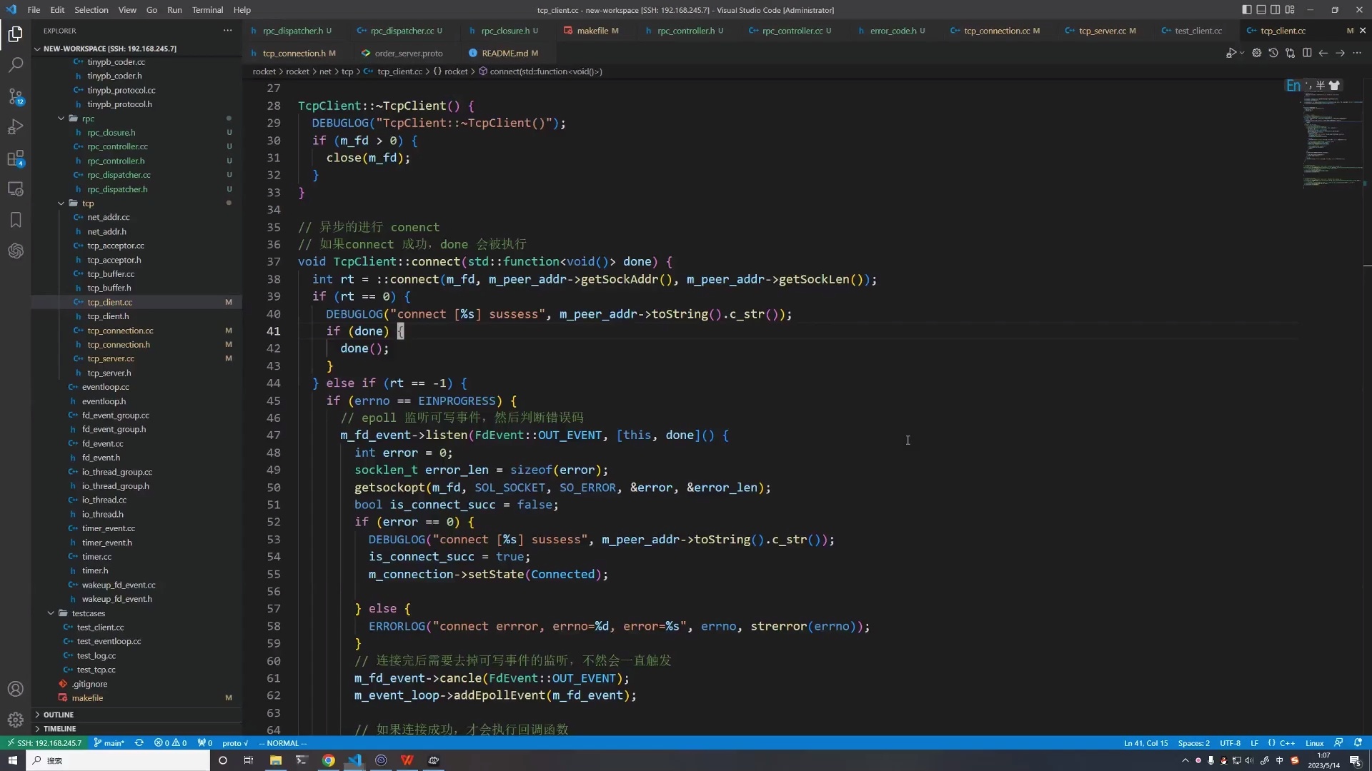Open the SSH: 192.168.245.7 remote indicator

tap(44, 743)
